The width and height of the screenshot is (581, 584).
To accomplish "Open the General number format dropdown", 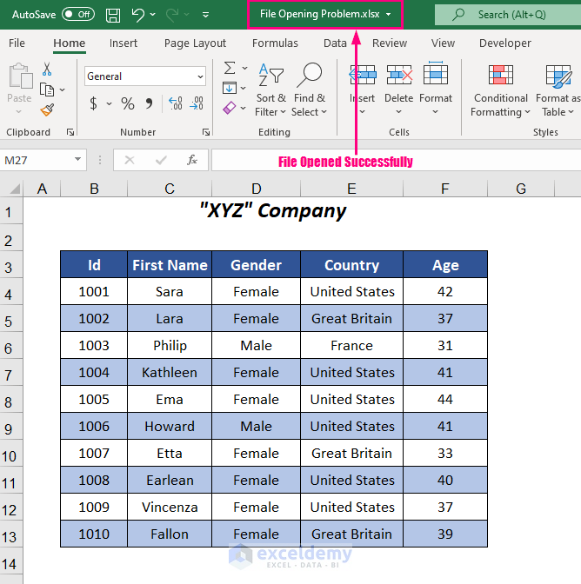I will click(145, 76).
